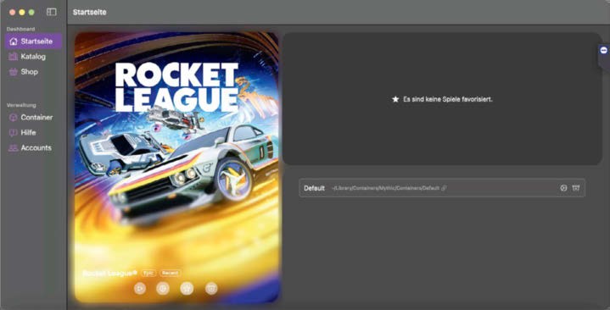Open Rocket League settings gear icon
Image resolution: width=610 pixels, height=310 pixels.
(x=163, y=288)
